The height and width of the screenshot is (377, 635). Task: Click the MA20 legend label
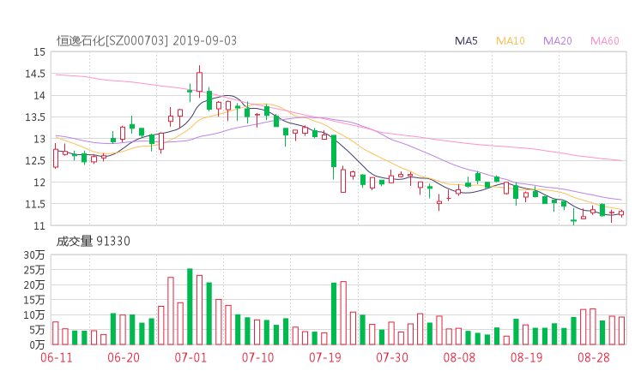pyautogui.click(x=557, y=41)
